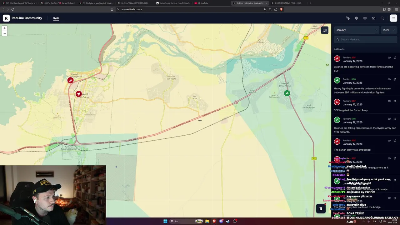Click the Brave browser taskbar icon
Viewport: 400px width, 225px height.
click(214, 221)
